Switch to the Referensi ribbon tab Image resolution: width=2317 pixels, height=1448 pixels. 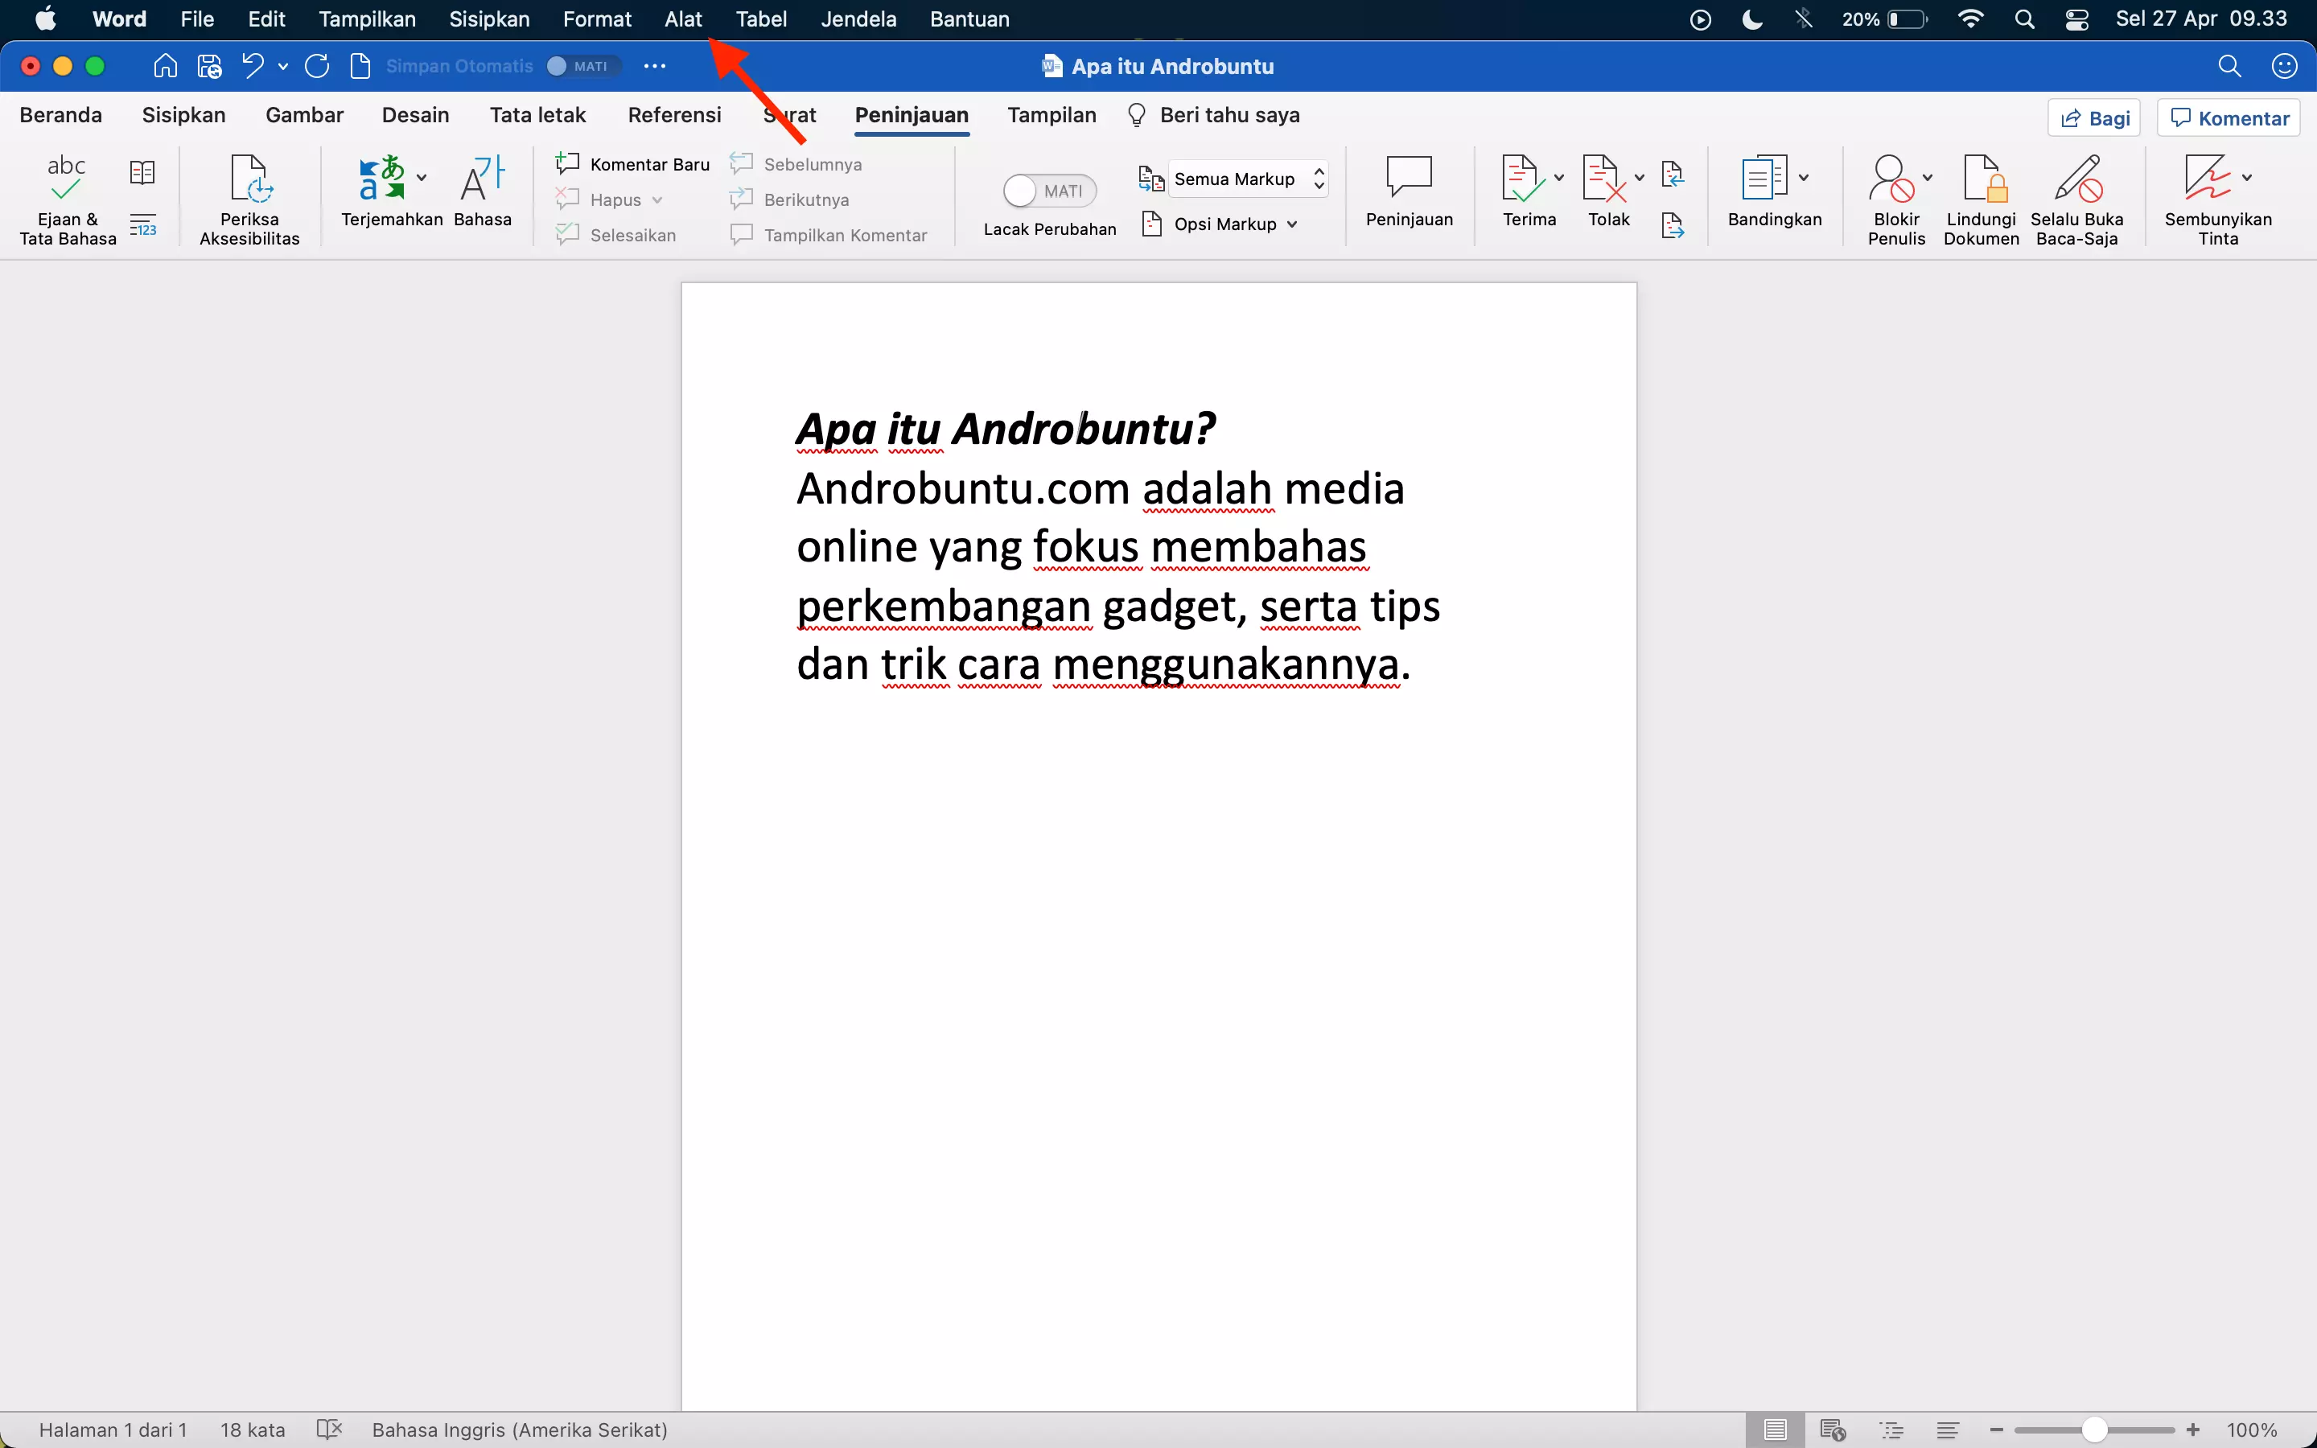(x=674, y=114)
